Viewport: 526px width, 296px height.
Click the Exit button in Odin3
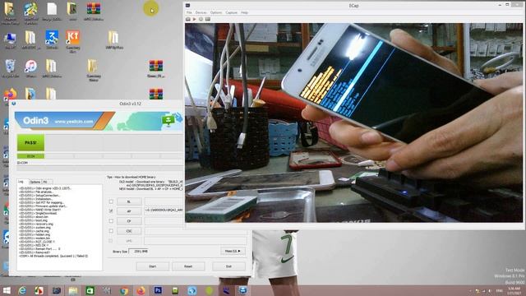[228, 266]
